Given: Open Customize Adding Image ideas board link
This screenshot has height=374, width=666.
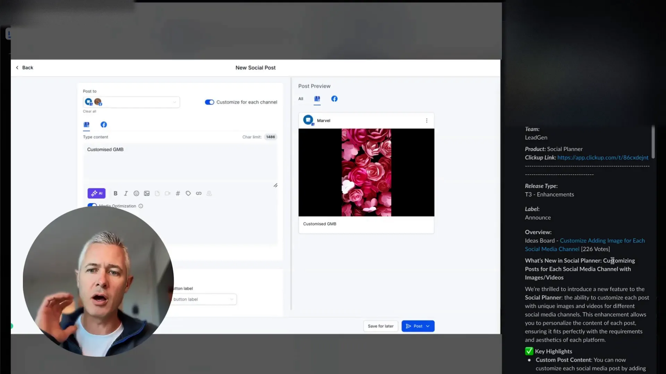Looking at the screenshot, I should click(x=585, y=245).
